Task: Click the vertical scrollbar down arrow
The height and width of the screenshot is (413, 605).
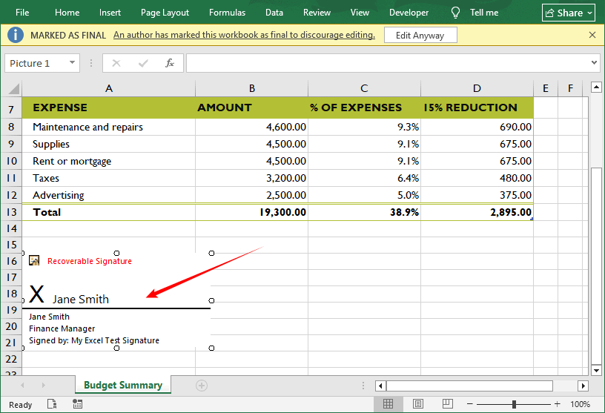Action: pos(596,371)
